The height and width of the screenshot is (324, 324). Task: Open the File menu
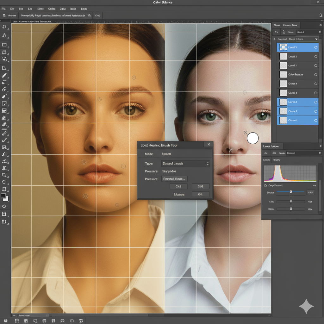[x=4, y=9]
